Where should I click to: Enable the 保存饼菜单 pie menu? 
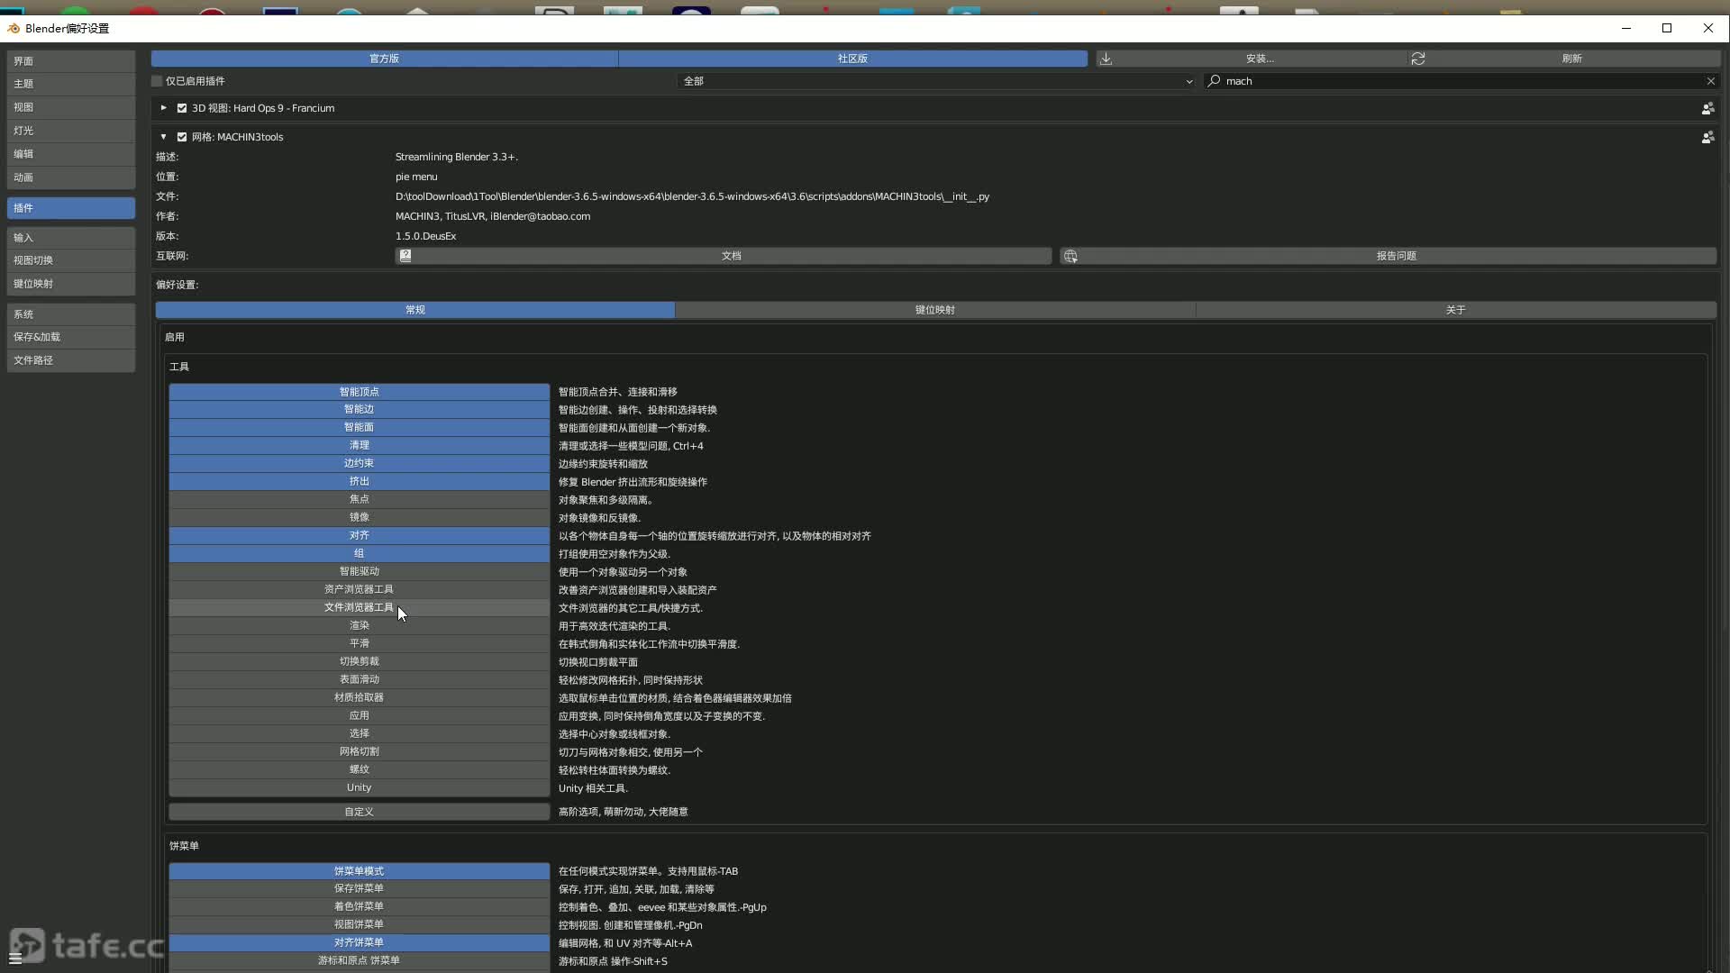pos(359,888)
